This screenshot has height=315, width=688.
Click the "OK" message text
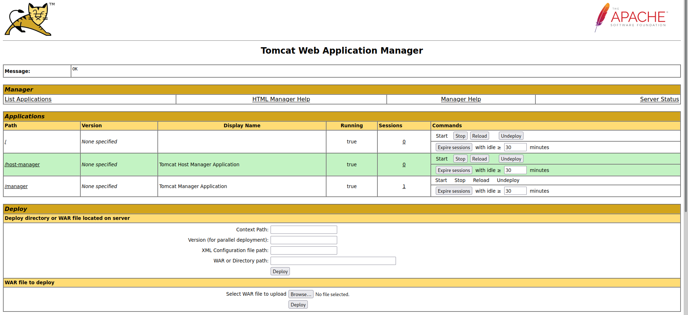(75, 69)
